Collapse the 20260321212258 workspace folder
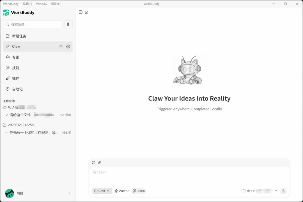 pos(18,125)
